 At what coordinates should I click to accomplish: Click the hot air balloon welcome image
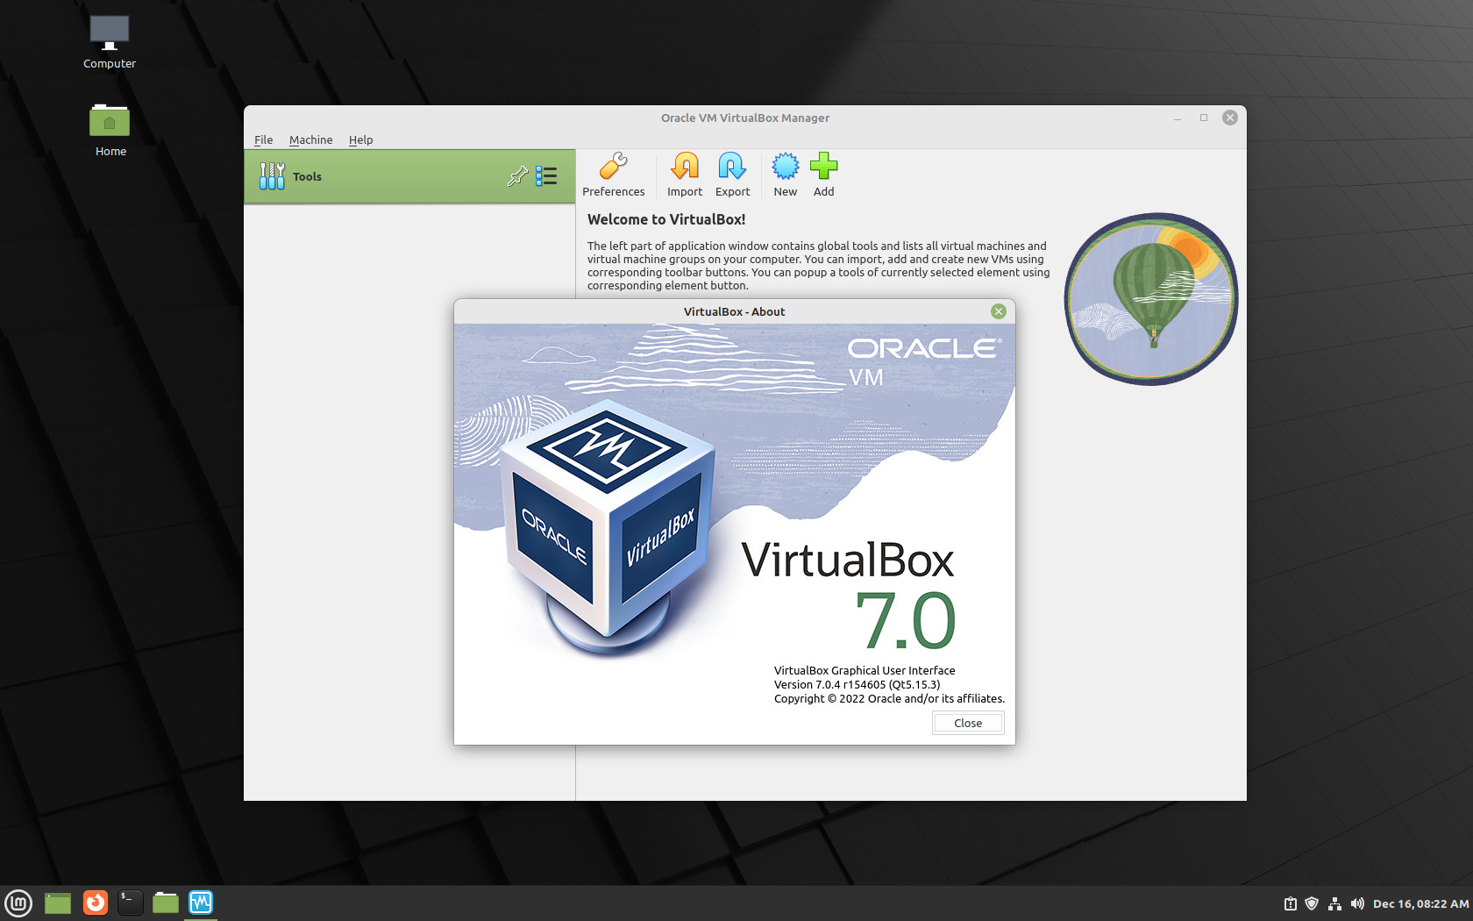tap(1151, 298)
